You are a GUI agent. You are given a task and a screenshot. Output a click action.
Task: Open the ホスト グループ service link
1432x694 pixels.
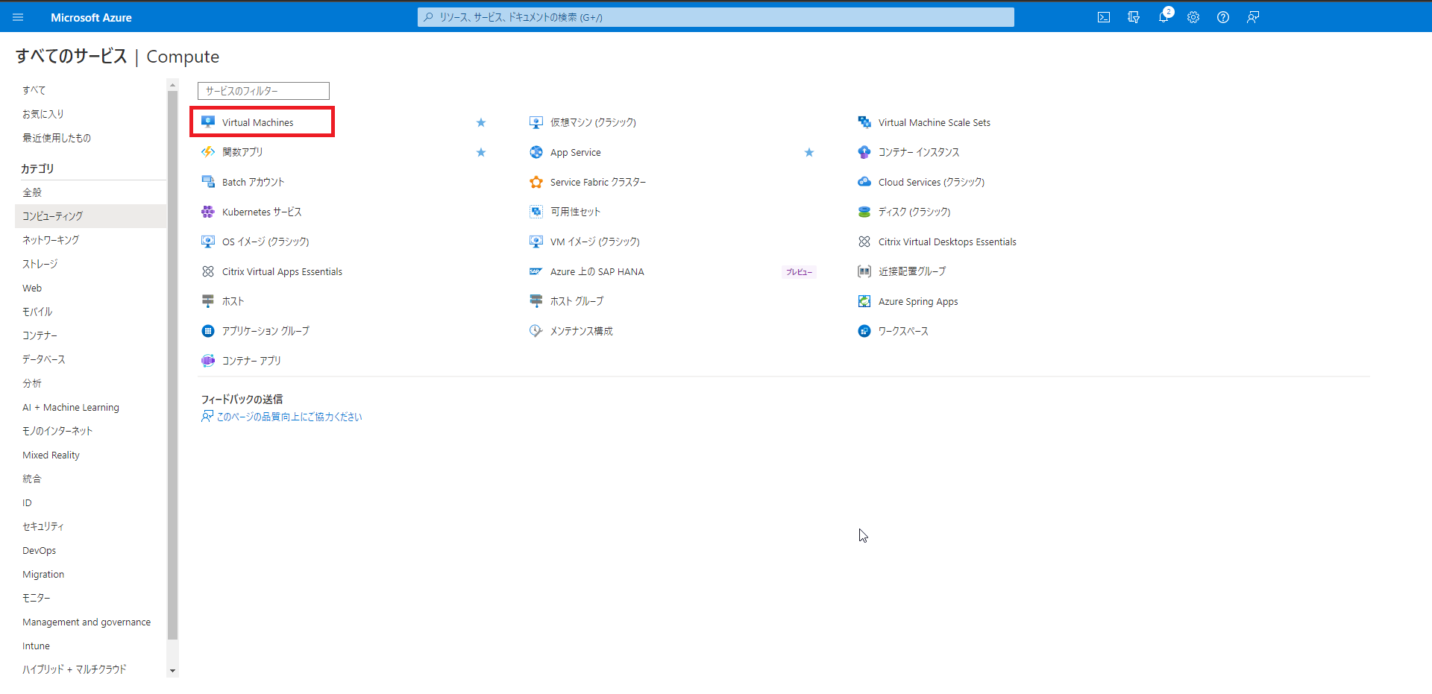577,301
